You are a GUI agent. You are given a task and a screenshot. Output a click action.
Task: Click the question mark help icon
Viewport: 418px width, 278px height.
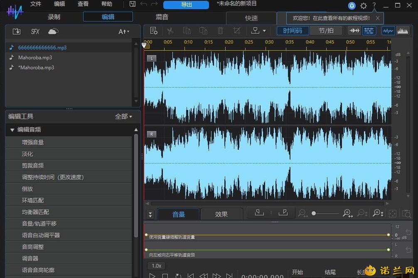(374, 5)
